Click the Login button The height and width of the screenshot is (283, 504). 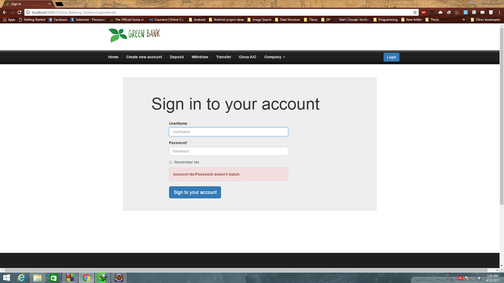pyautogui.click(x=391, y=57)
